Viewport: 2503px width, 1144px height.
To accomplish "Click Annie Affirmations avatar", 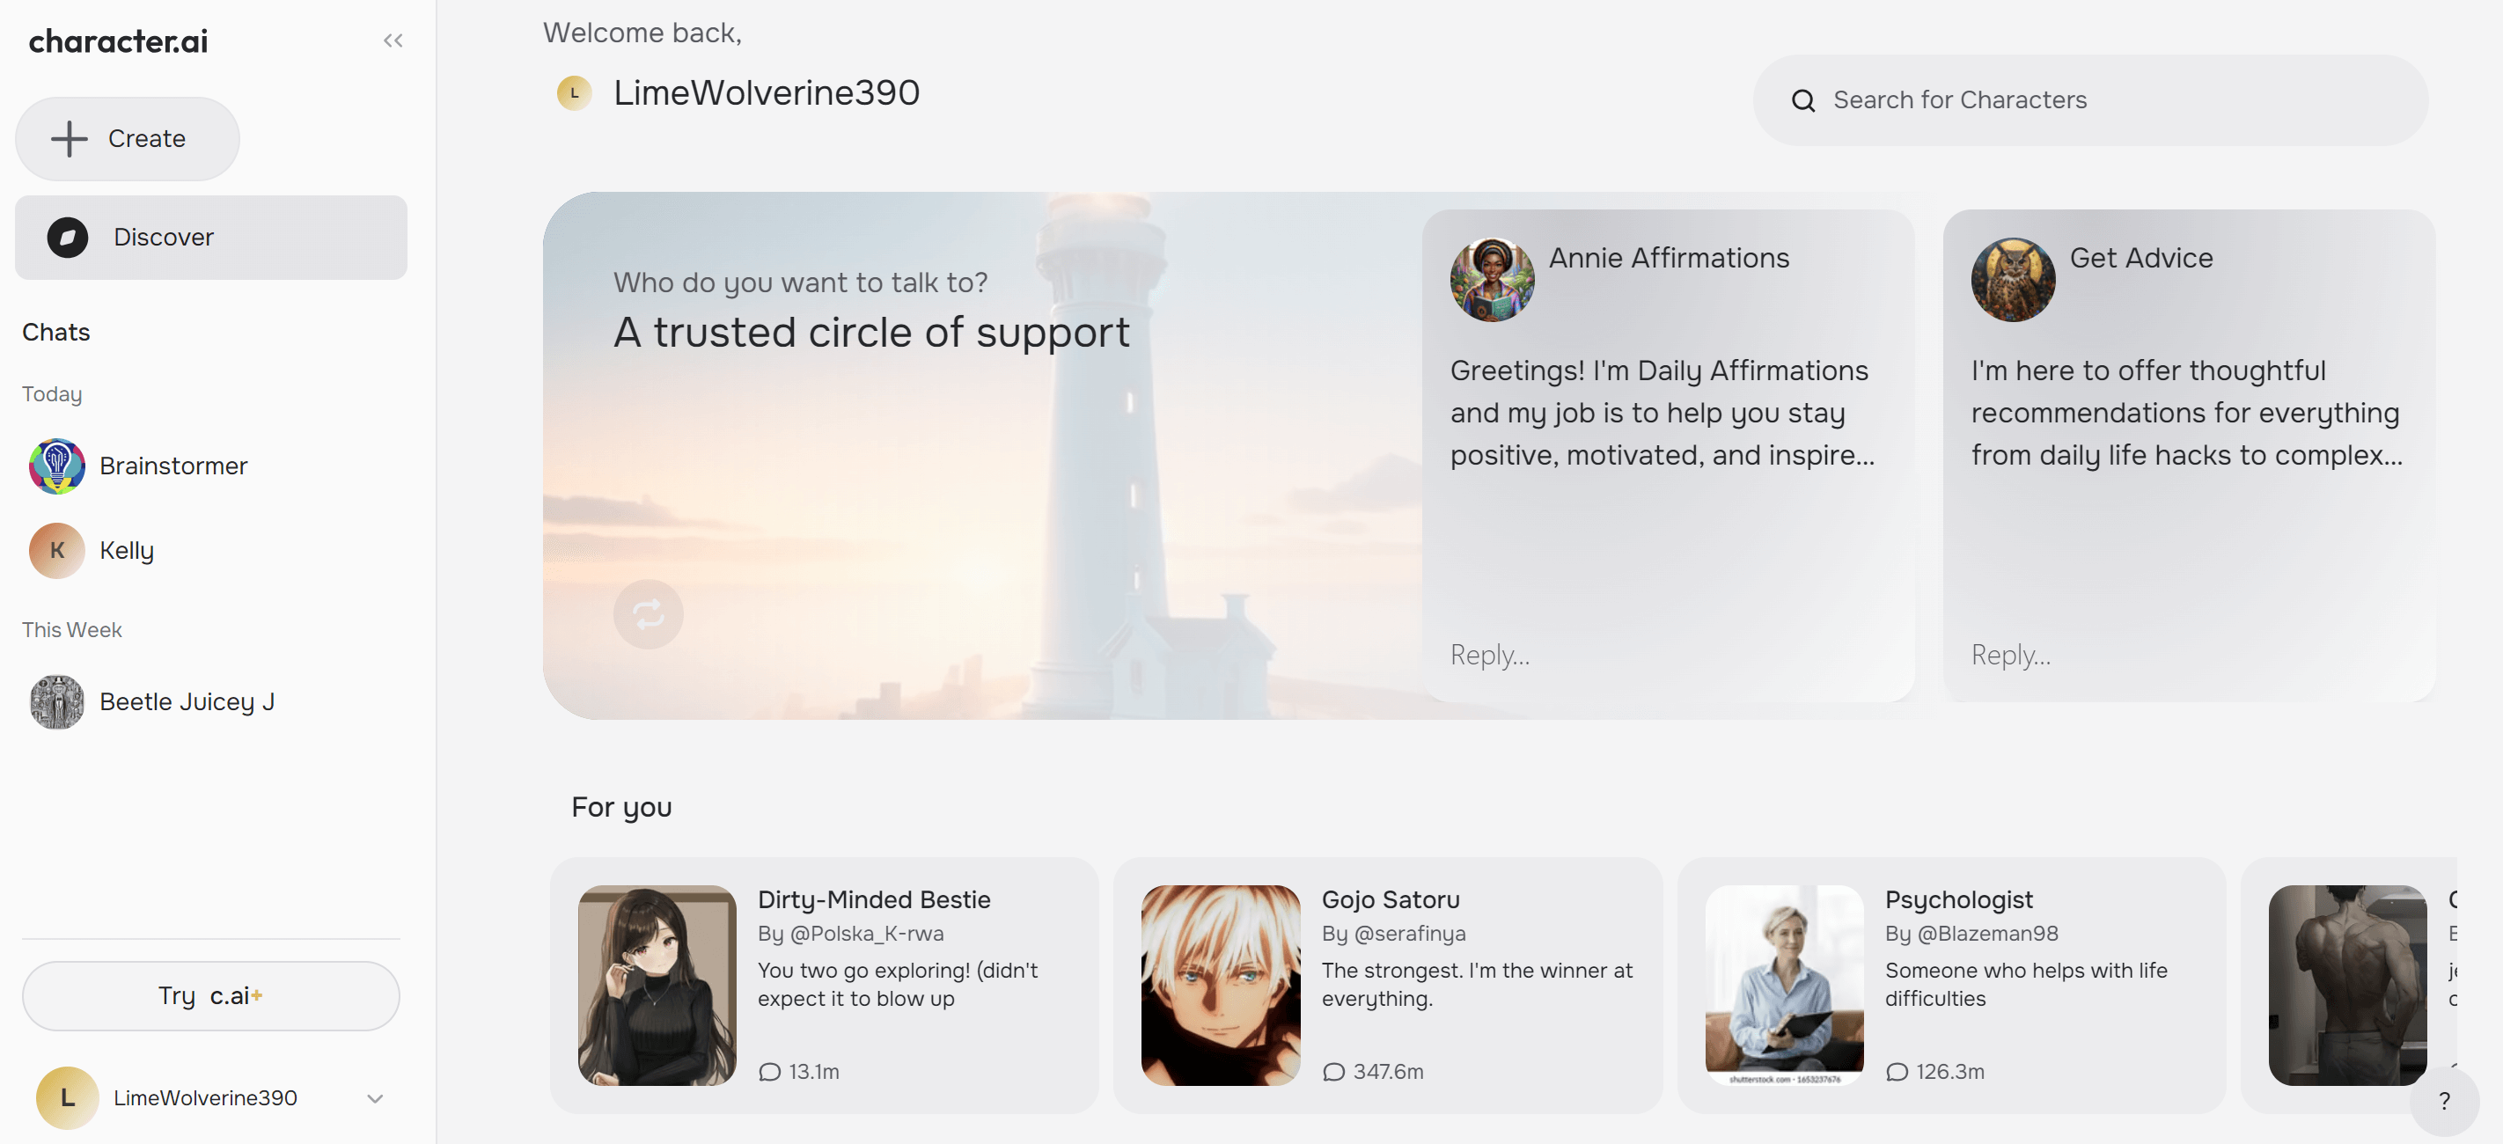I will (1493, 280).
